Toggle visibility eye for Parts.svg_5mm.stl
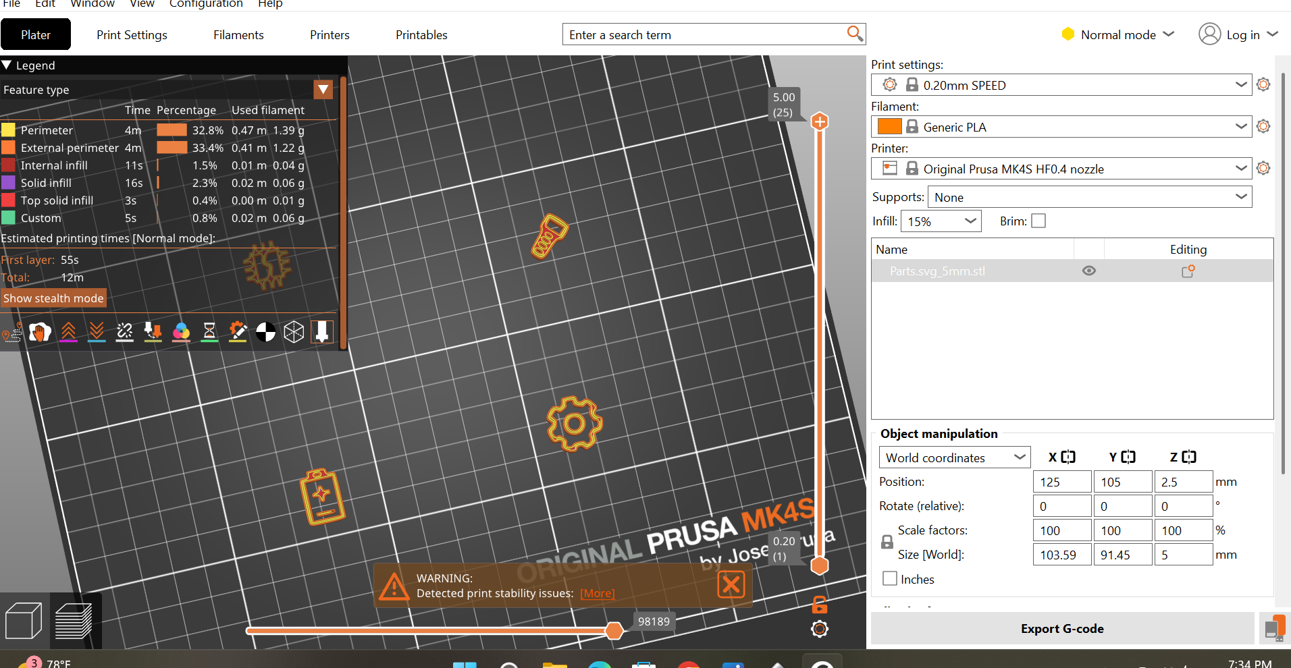This screenshot has height=668, width=1291. click(x=1089, y=271)
